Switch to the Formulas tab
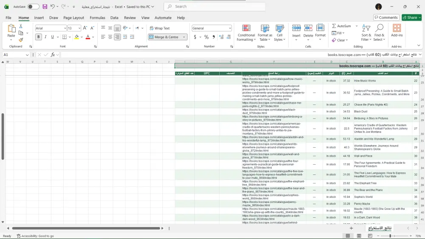This screenshot has width=425, height=239. point(97,17)
